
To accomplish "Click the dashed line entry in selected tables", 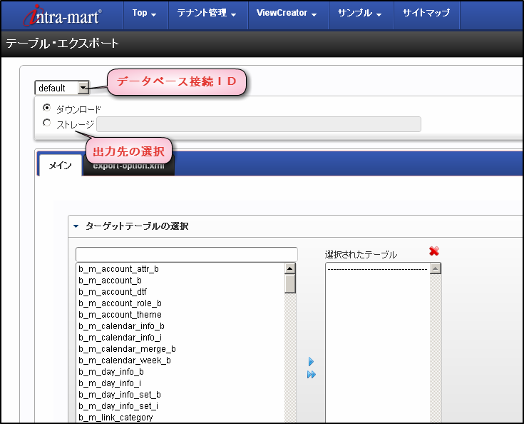I will [378, 269].
